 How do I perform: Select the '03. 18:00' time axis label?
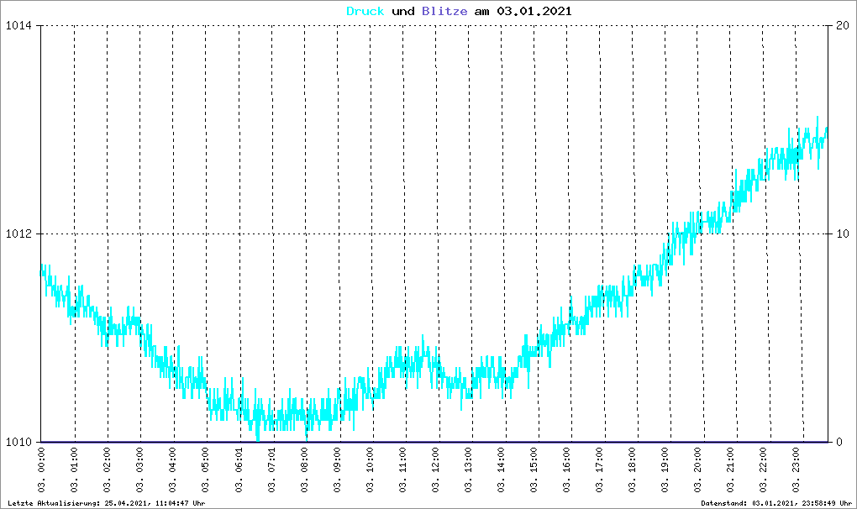[633, 471]
